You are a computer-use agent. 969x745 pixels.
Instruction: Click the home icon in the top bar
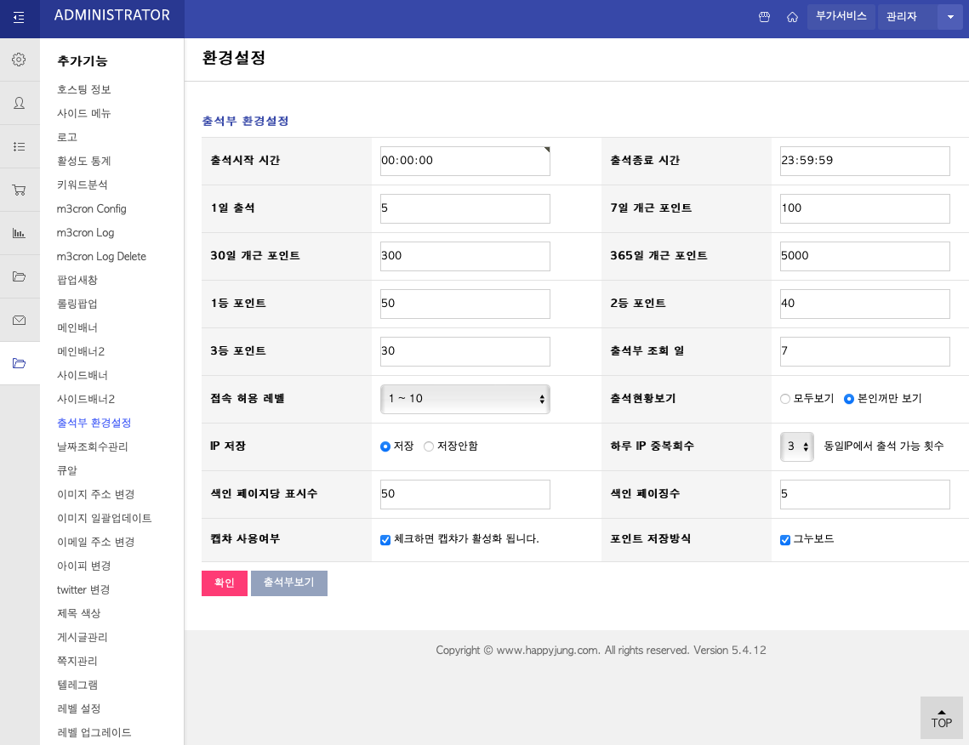point(791,16)
